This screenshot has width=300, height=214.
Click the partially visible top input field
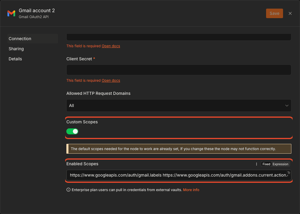179,37
